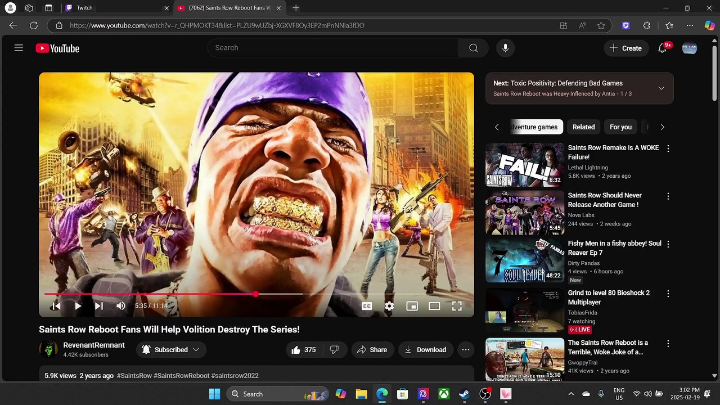
Task: Open Edge settings and more menu
Action: point(690,25)
